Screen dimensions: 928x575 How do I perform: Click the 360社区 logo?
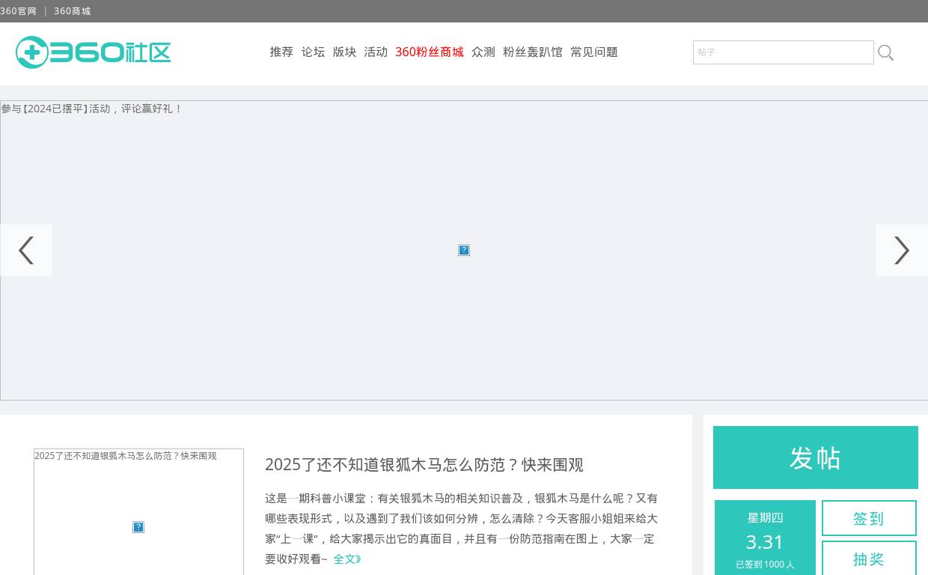tap(93, 52)
